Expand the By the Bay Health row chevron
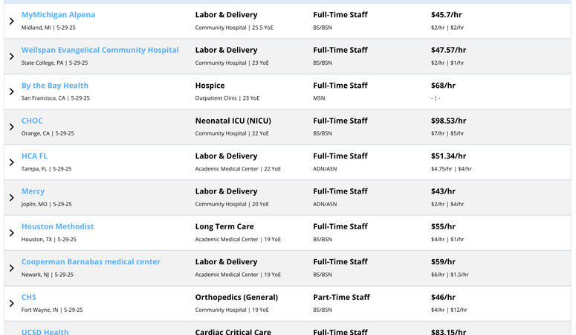This screenshot has height=335, width=576. click(x=12, y=92)
